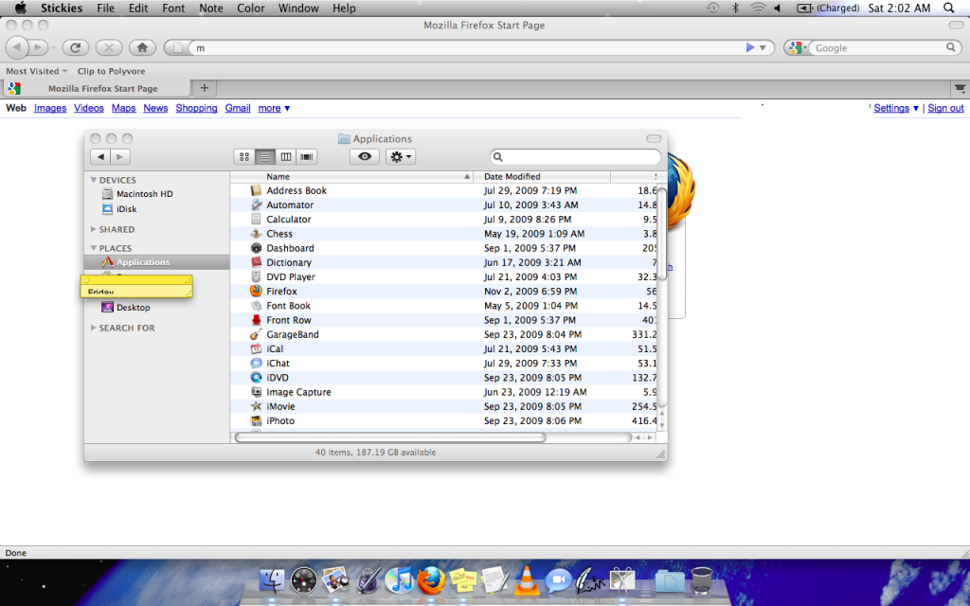Click the yellow Friday sticky note
970x606 pixels.
(x=136, y=286)
